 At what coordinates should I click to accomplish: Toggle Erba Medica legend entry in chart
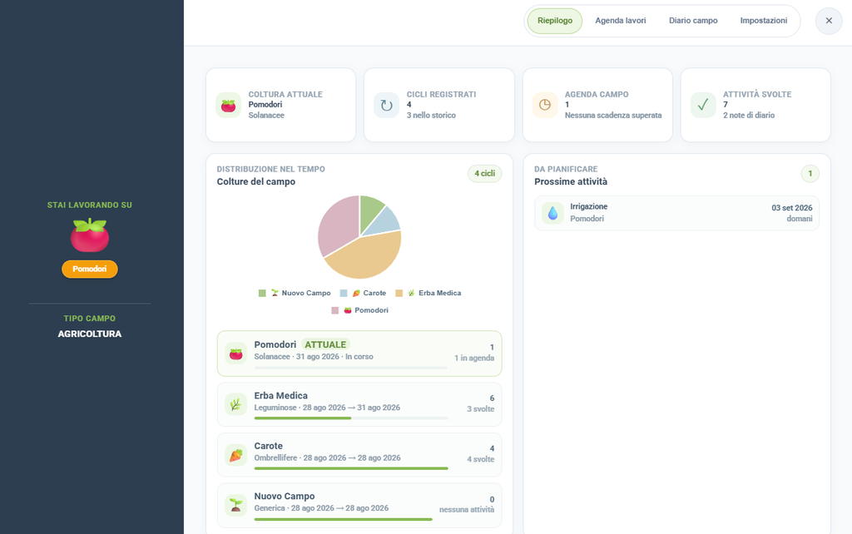pos(428,294)
